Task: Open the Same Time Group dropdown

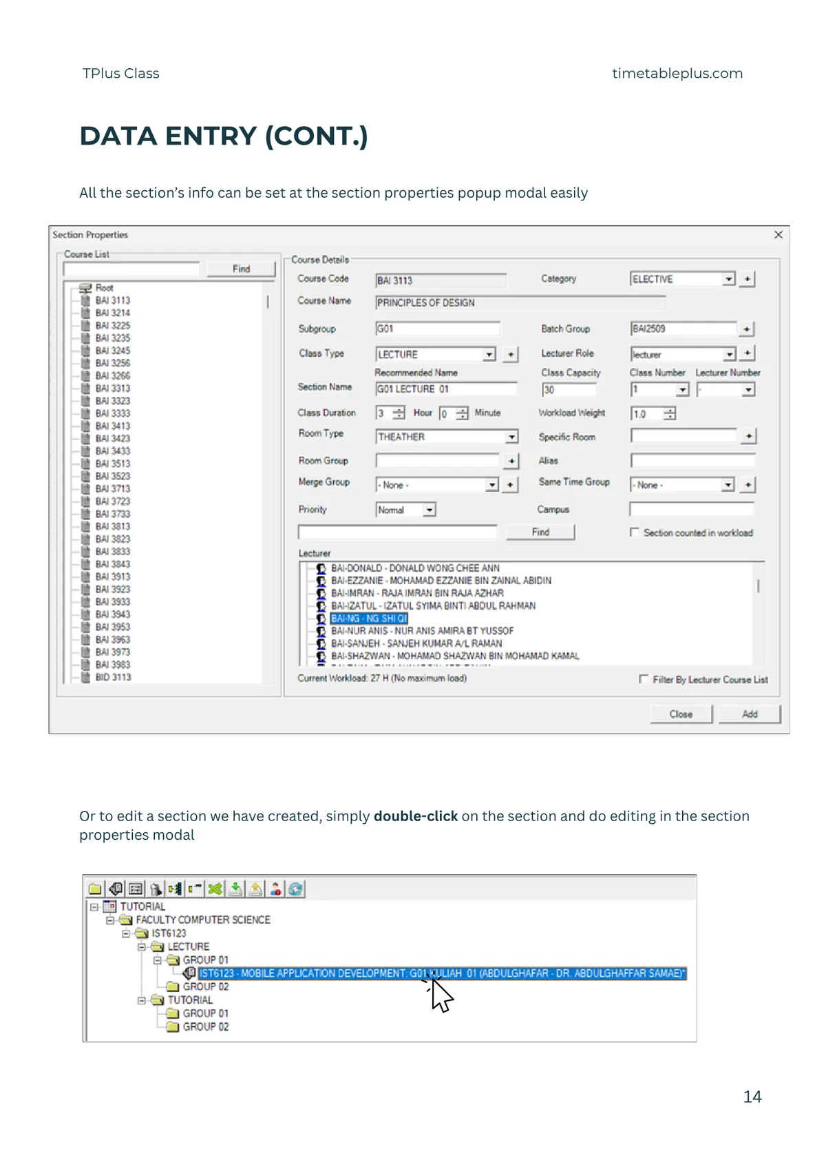Action: point(728,485)
